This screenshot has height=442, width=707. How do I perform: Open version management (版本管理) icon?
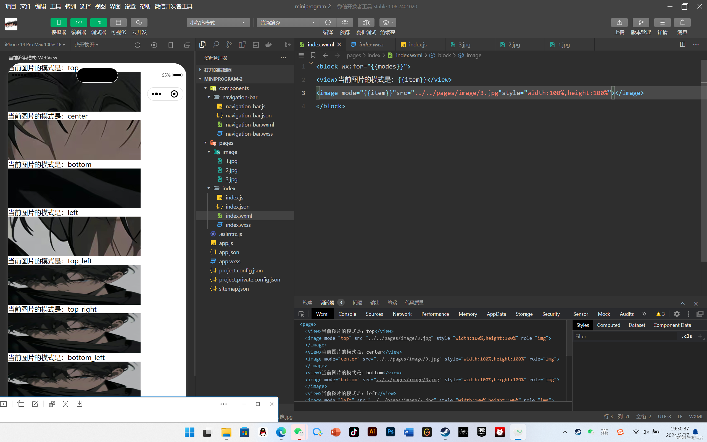(641, 22)
